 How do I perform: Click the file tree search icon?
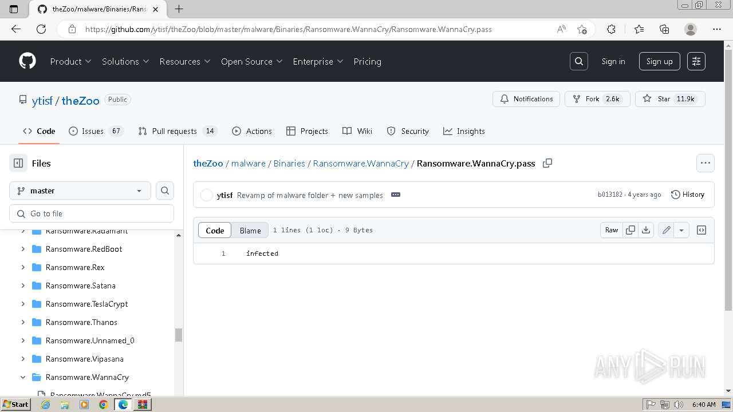[165, 191]
